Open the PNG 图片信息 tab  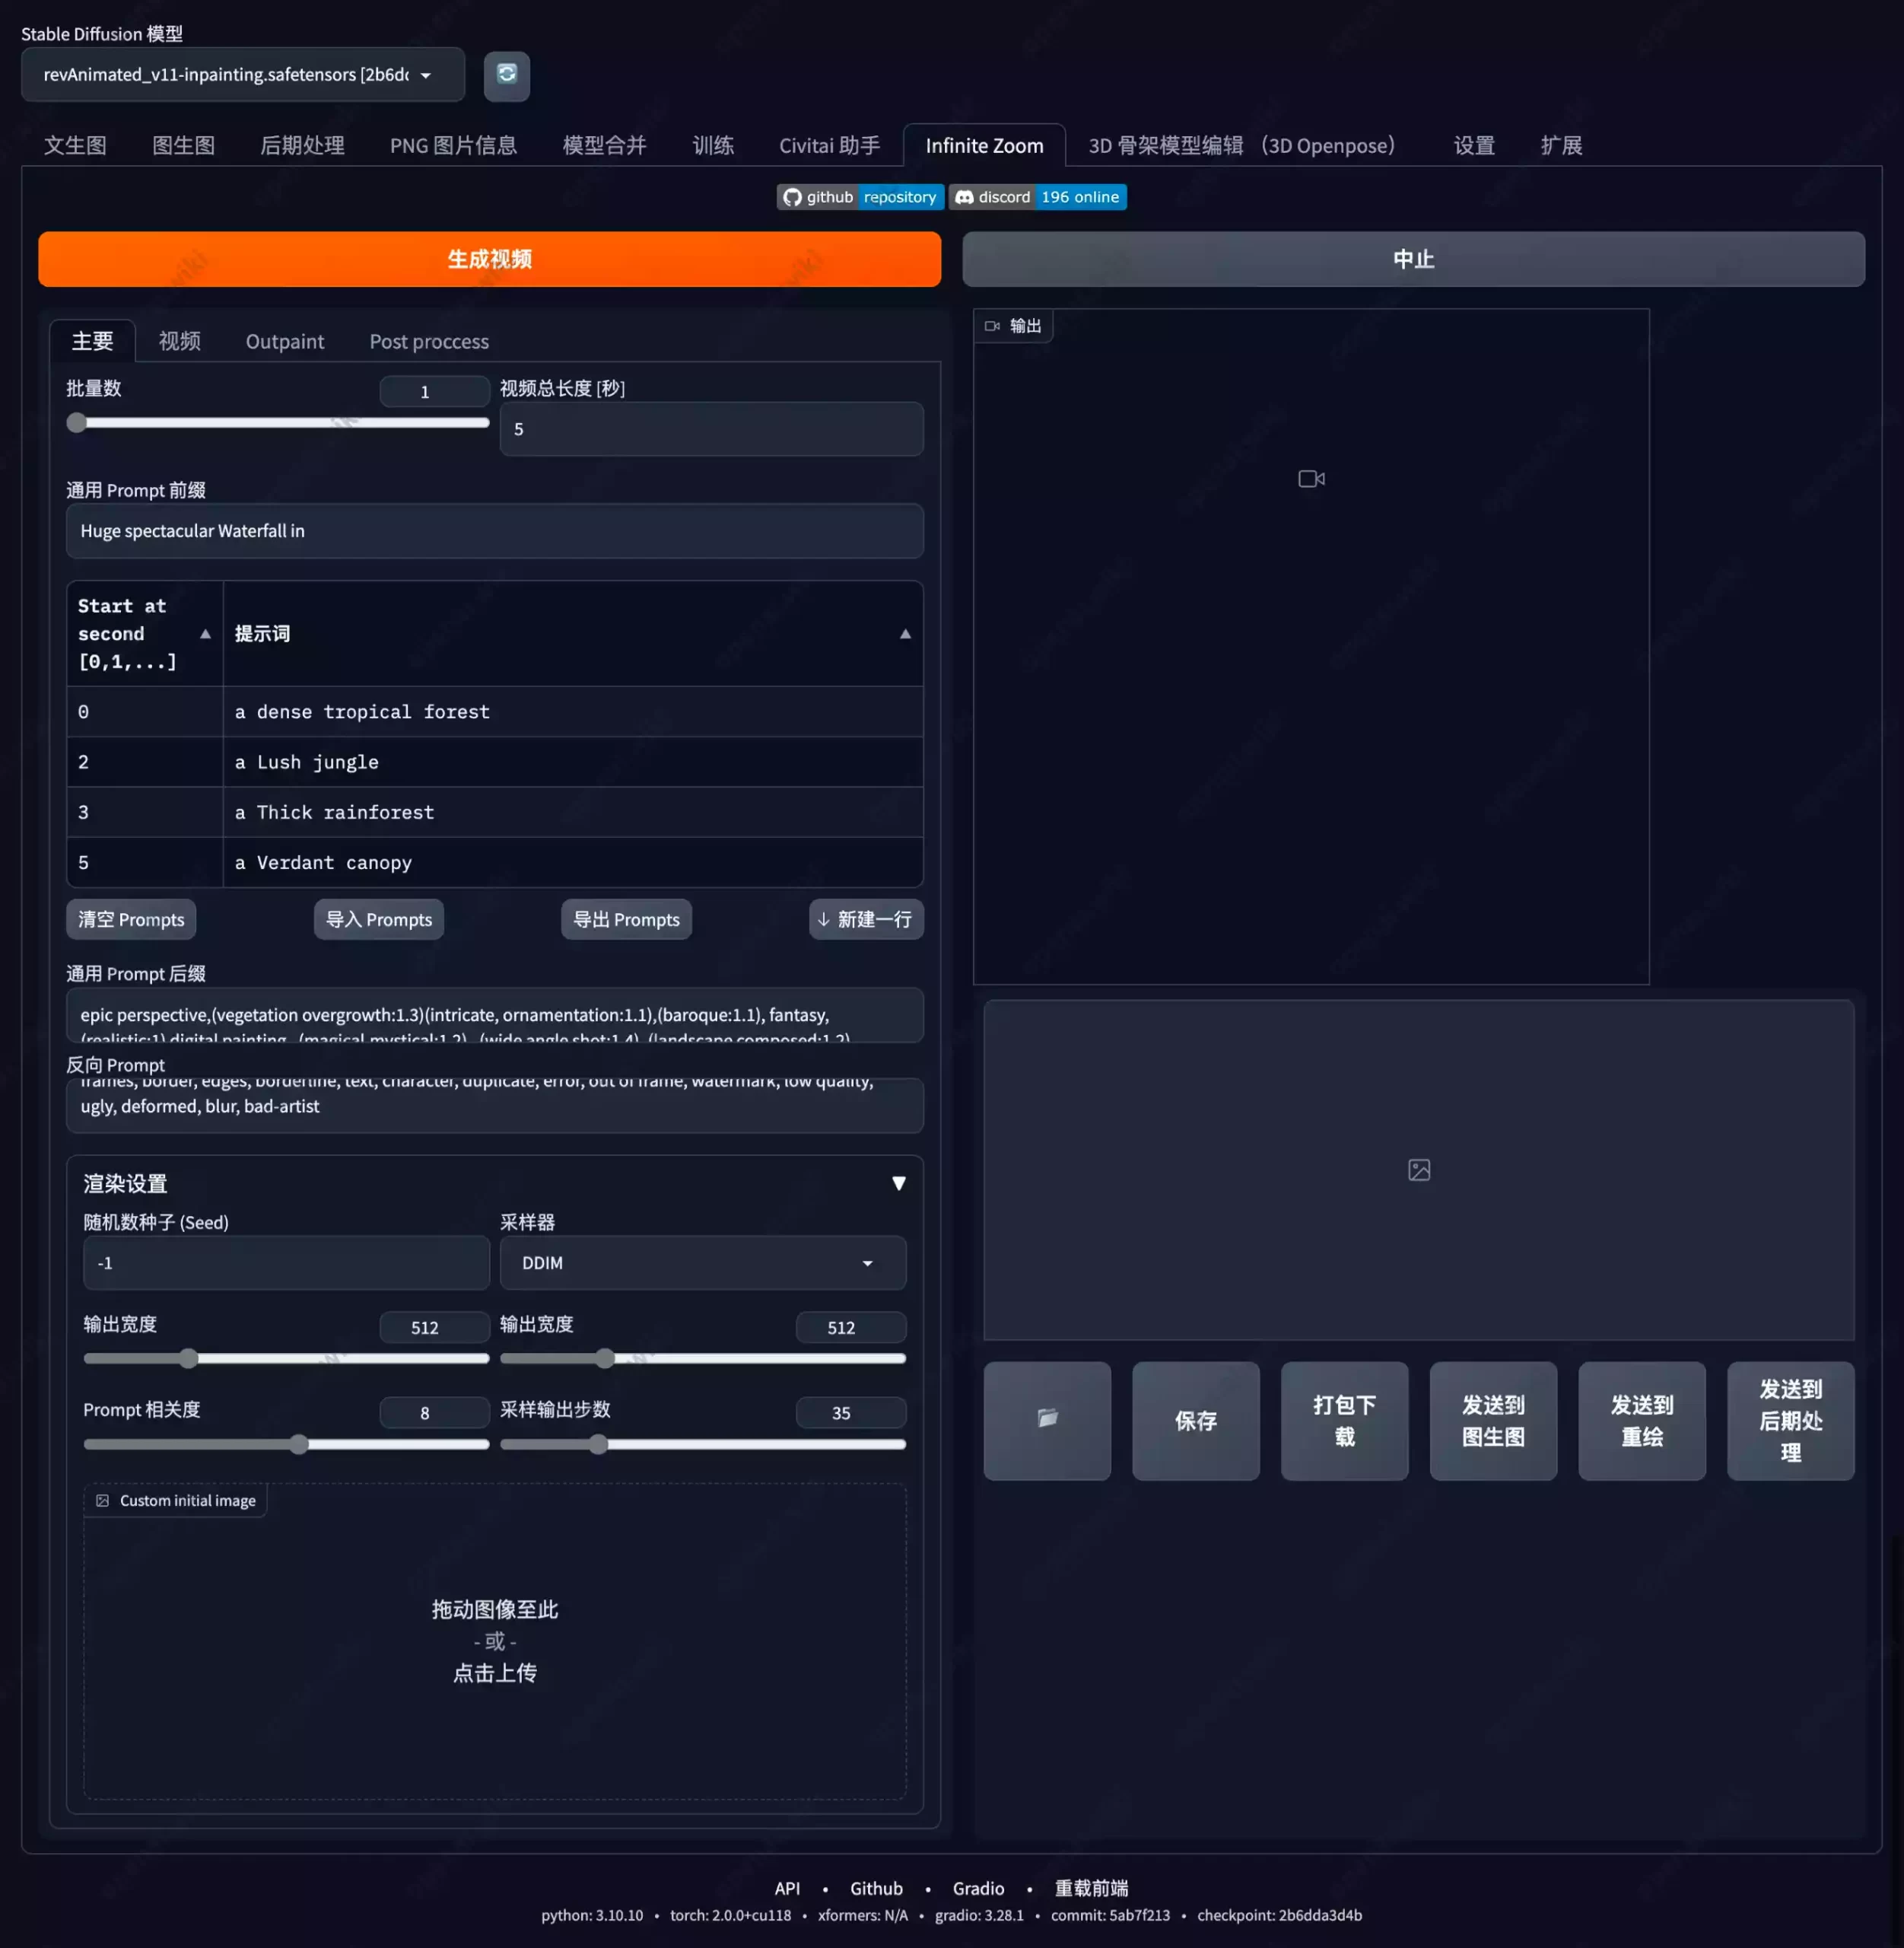pyautogui.click(x=453, y=146)
